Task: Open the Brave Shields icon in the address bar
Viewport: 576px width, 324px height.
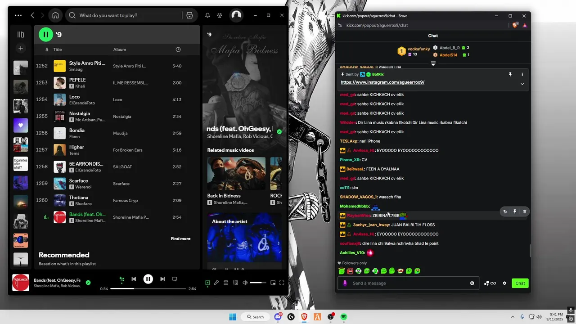Action: [x=515, y=25]
